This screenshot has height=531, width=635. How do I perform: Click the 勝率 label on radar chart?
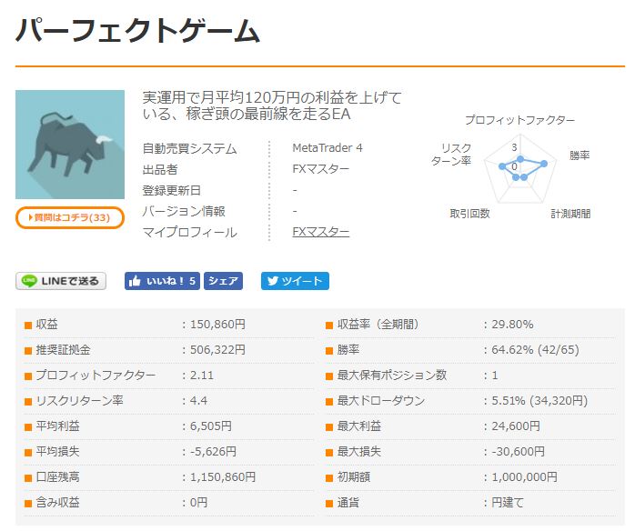(580, 155)
